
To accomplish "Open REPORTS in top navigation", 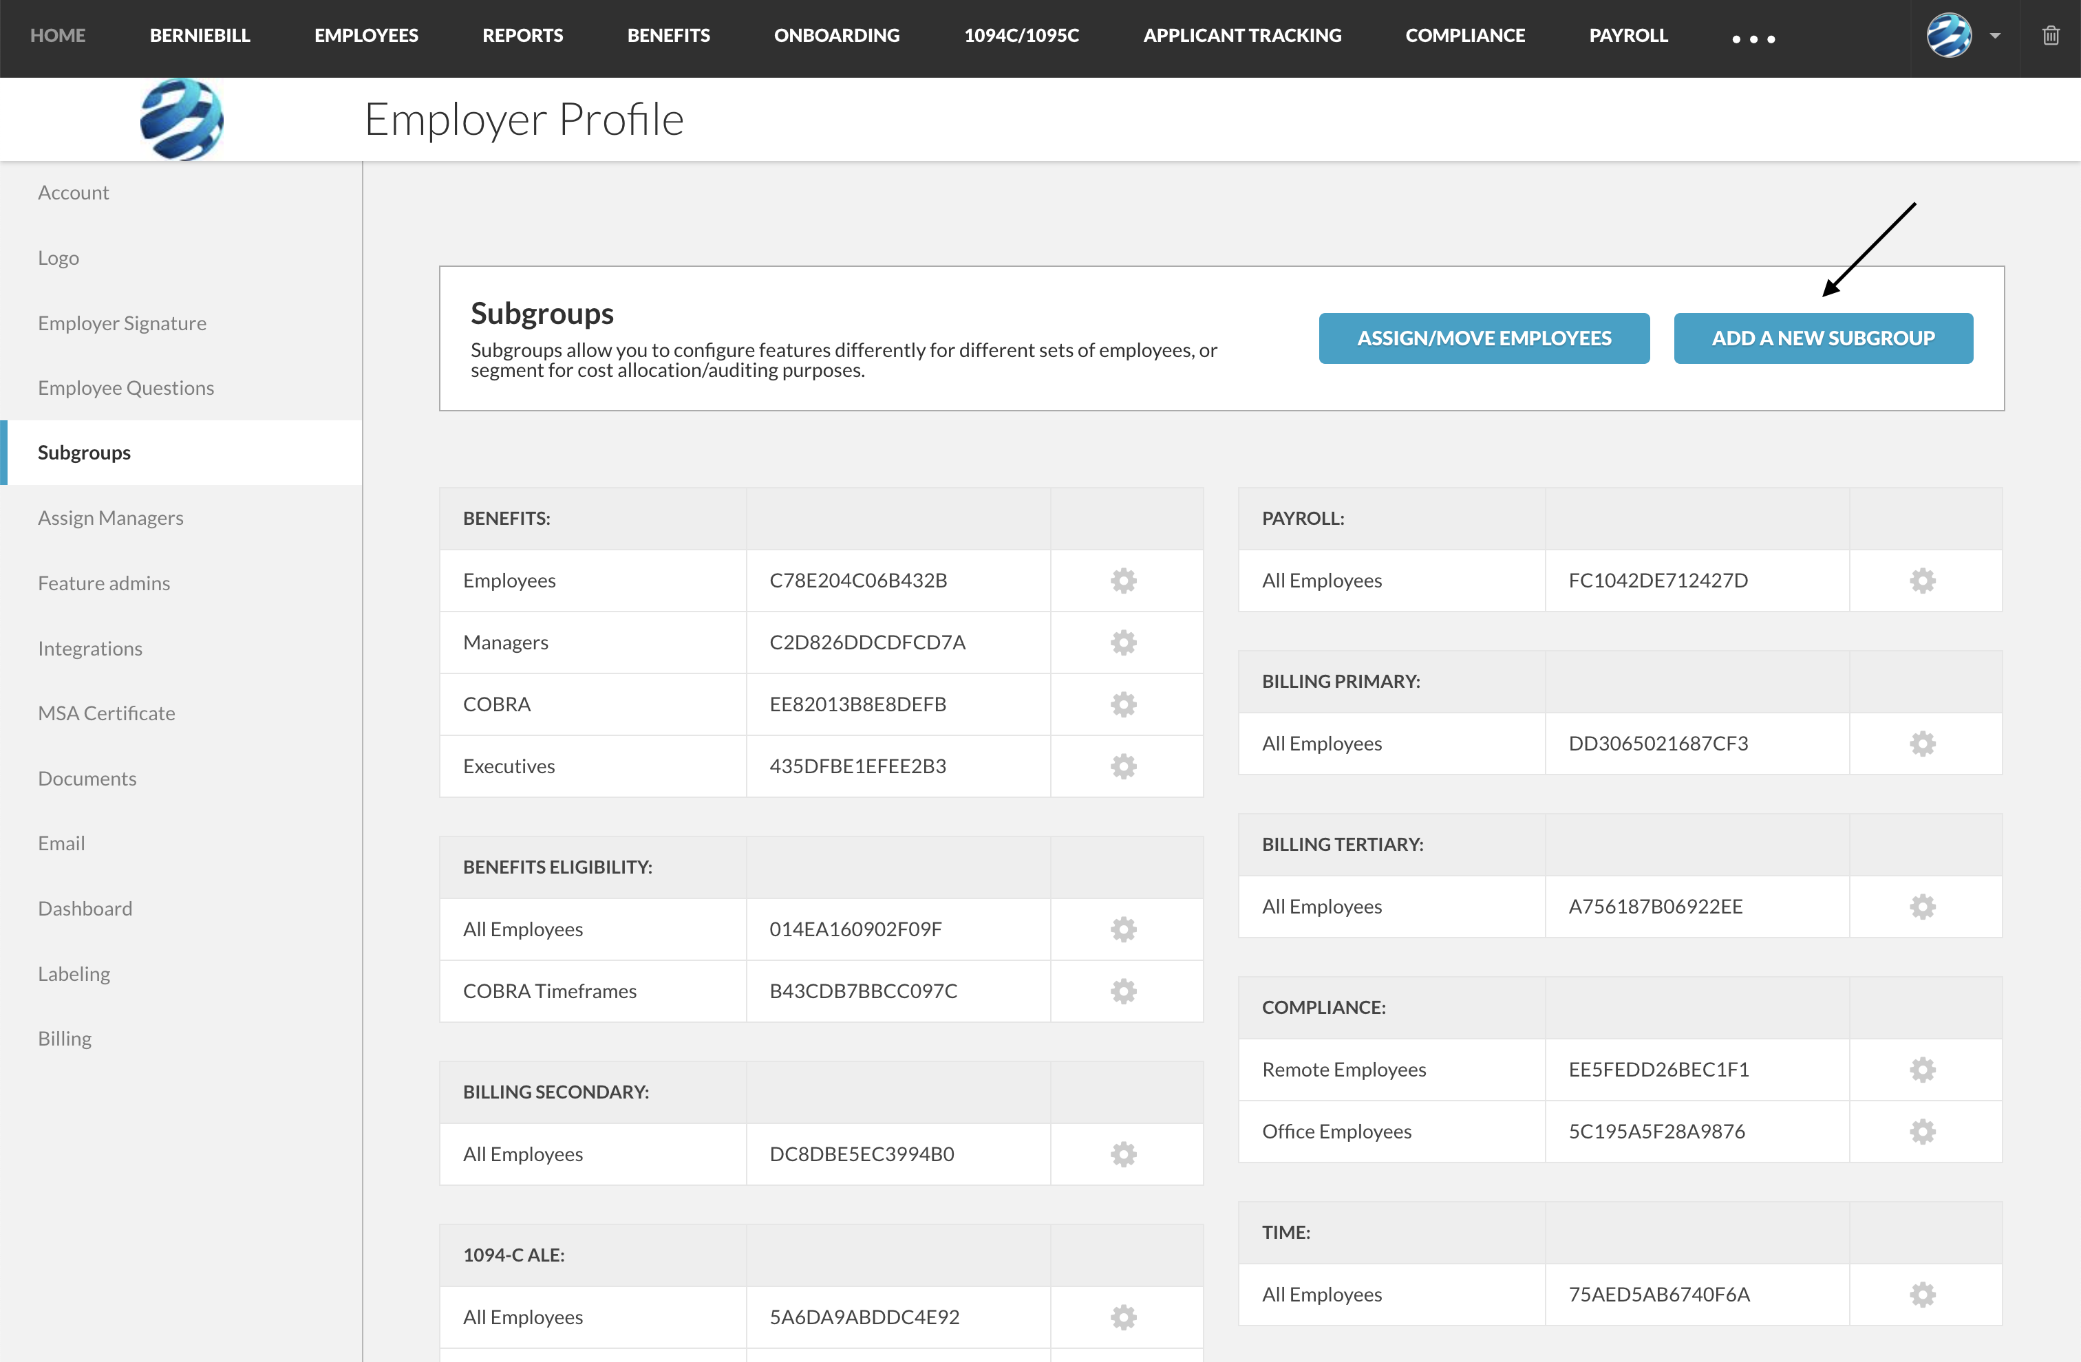I will click(523, 36).
